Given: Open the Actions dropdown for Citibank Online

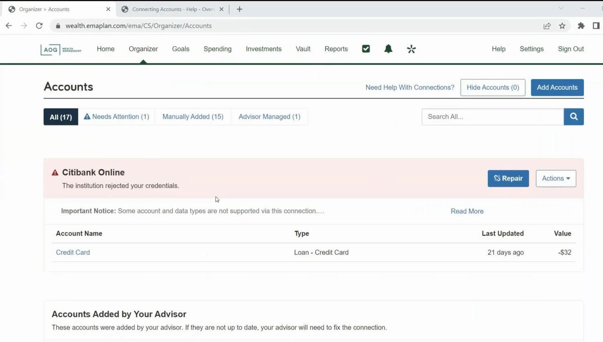Looking at the screenshot, I should [x=556, y=178].
